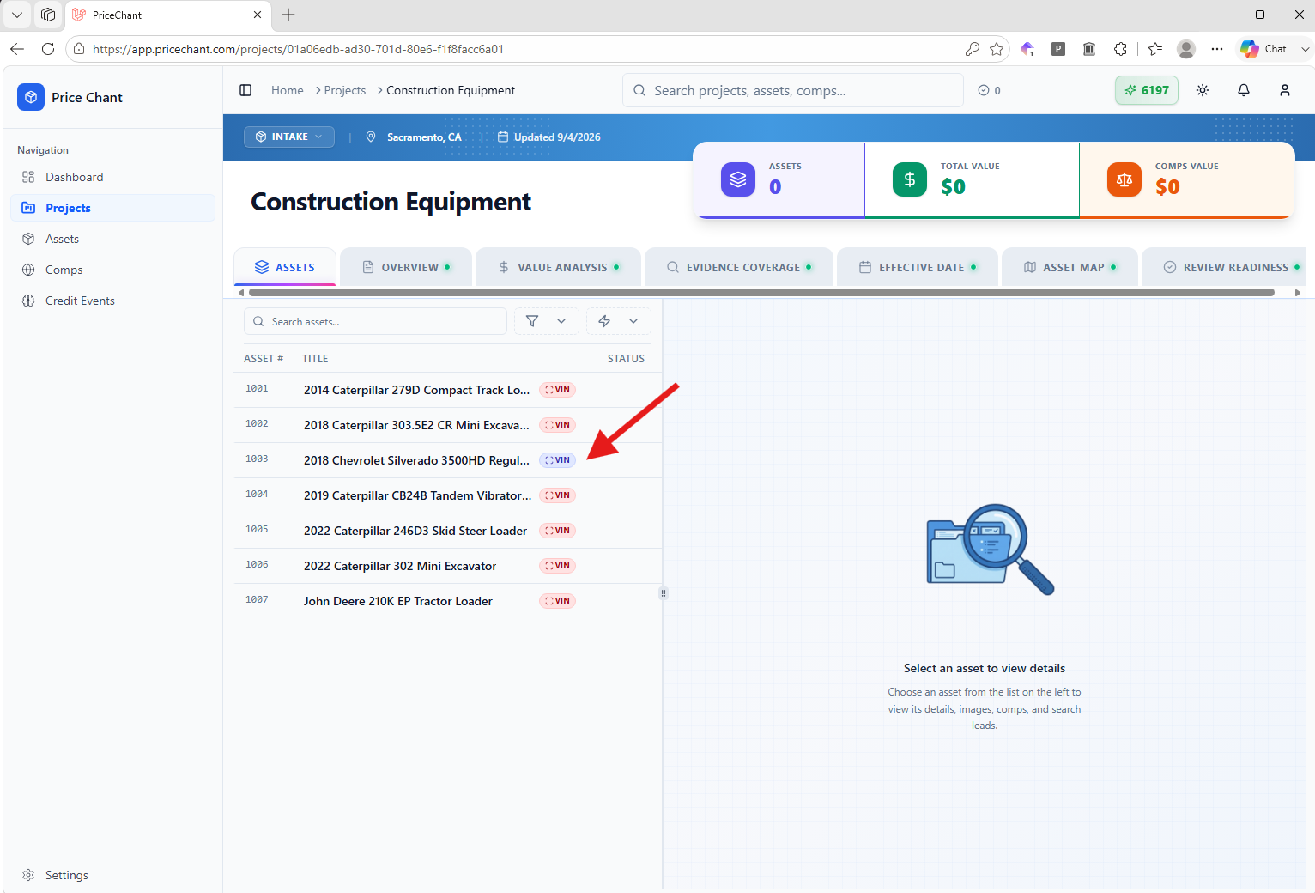Open the browser Copilot Chat button
The height and width of the screenshot is (893, 1315).
pyautogui.click(x=1264, y=49)
